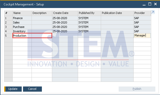The height and width of the screenshot is (95, 160).
Task: Click SYSTEM in the Purchase row
Action: tap(89, 27)
